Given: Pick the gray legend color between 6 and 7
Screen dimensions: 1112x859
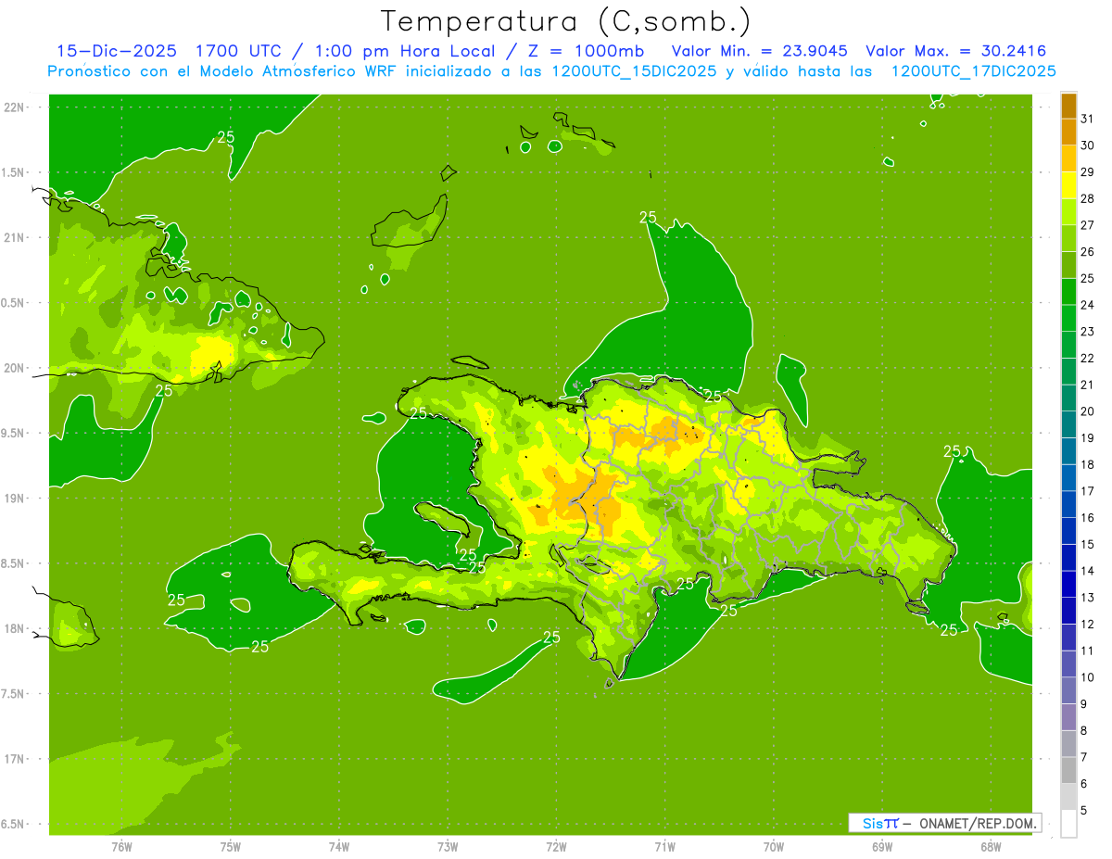Looking at the screenshot, I should [1068, 771].
